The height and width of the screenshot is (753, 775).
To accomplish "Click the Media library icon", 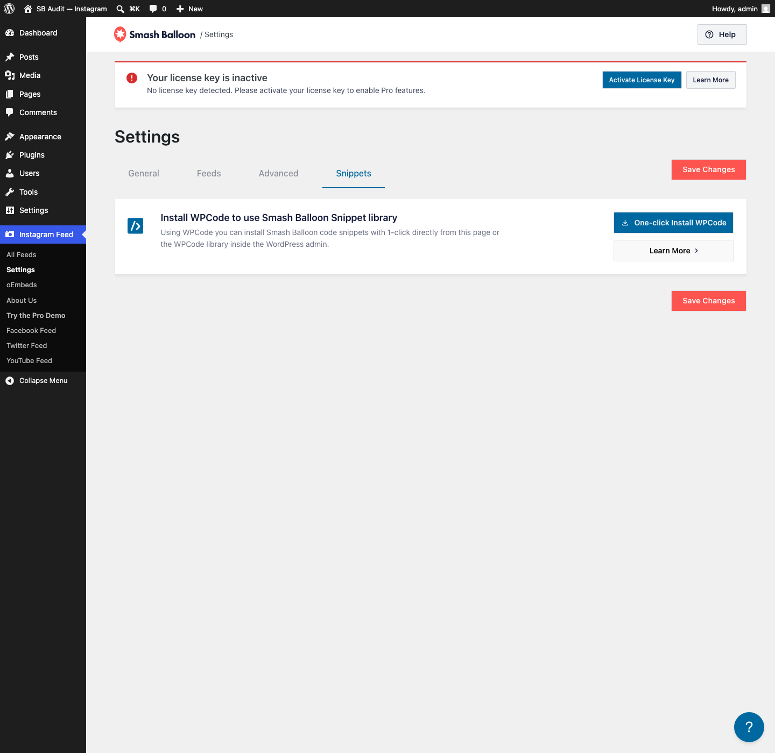I will click(10, 75).
